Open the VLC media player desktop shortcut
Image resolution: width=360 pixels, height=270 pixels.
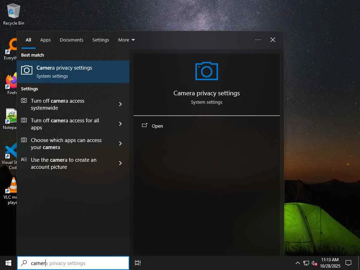pos(10,191)
